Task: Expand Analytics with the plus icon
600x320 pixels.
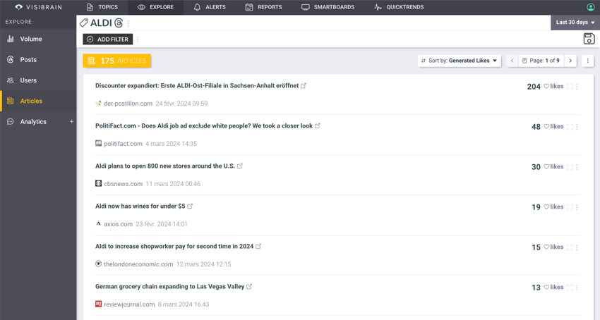Action: [71, 121]
